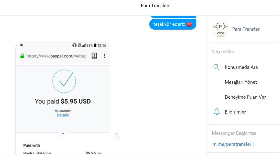Click the Para Transferi page name in sidebar
Image resolution: width=279 pixels, height=157 pixels.
[x=246, y=29]
